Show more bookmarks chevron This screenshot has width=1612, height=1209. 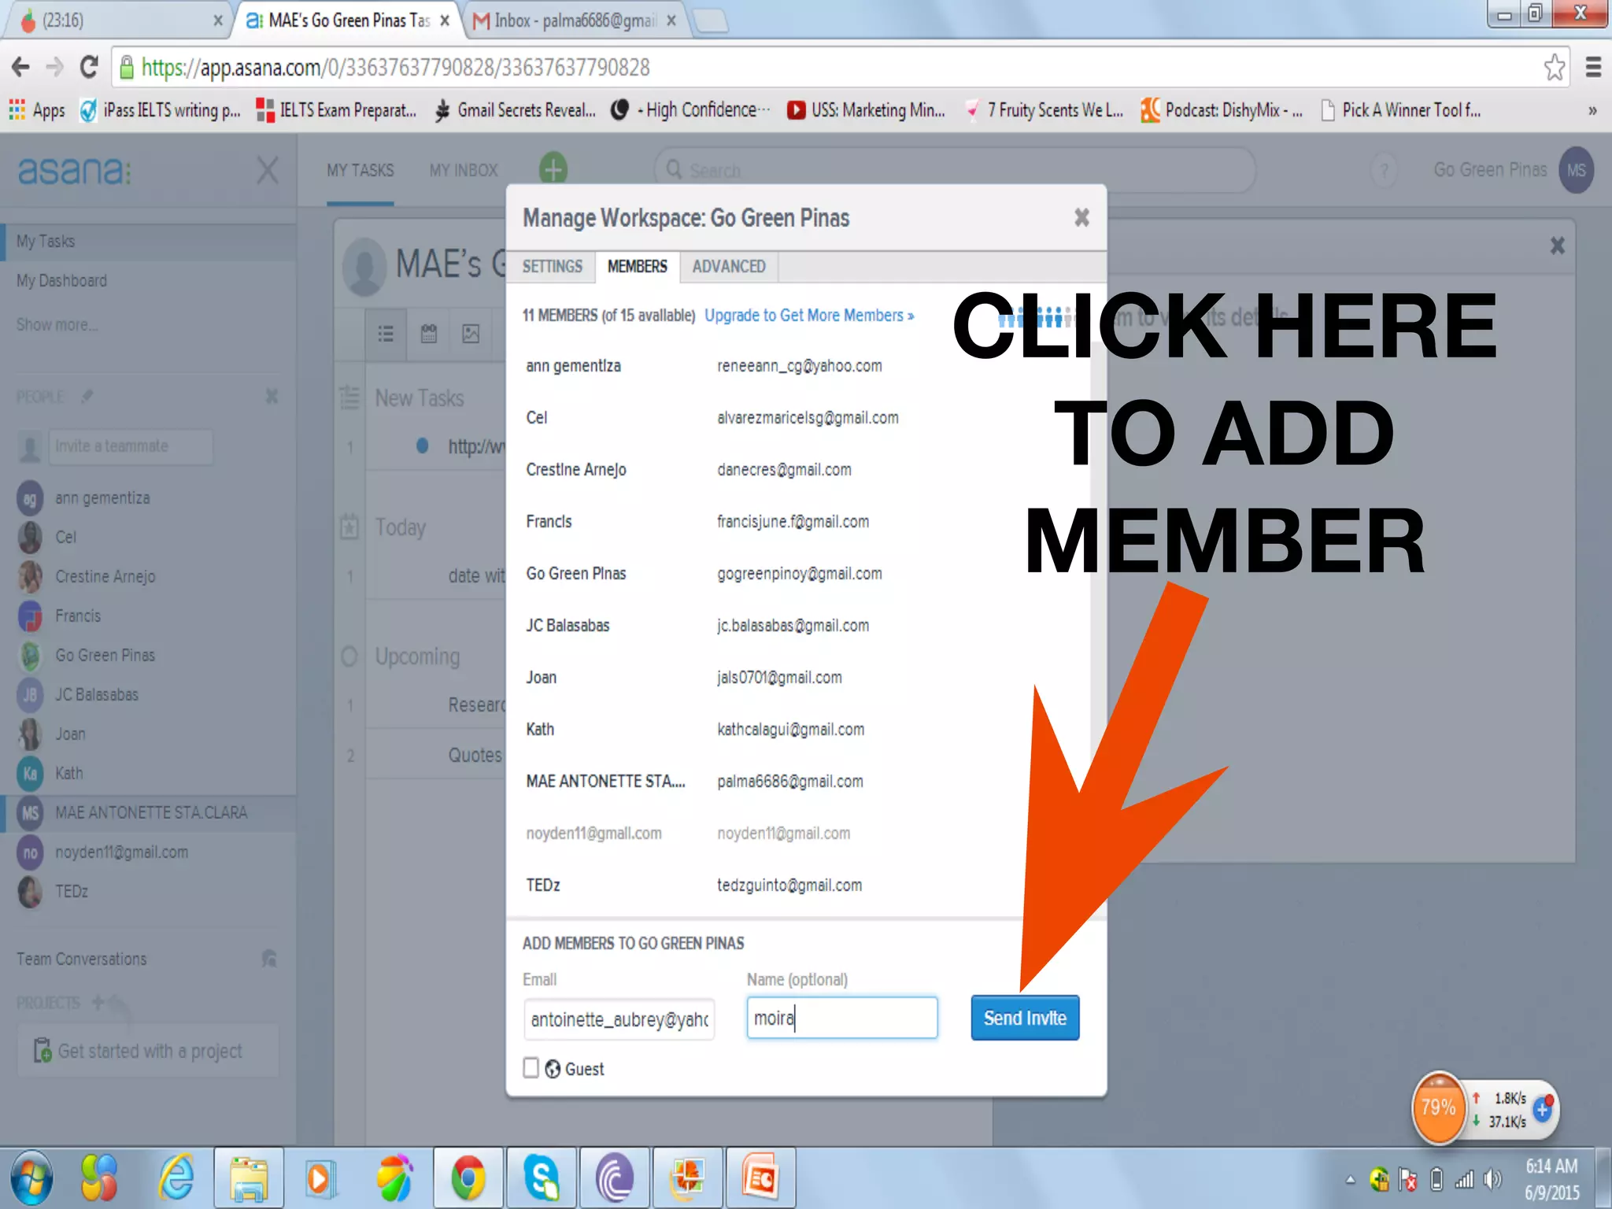coord(1592,110)
